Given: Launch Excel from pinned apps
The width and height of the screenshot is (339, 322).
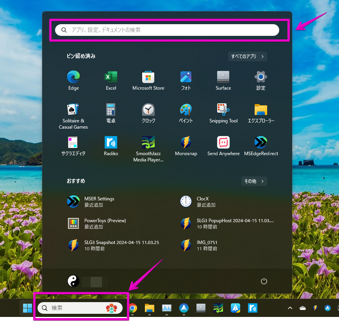Looking at the screenshot, I should pyautogui.click(x=111, y=80).
